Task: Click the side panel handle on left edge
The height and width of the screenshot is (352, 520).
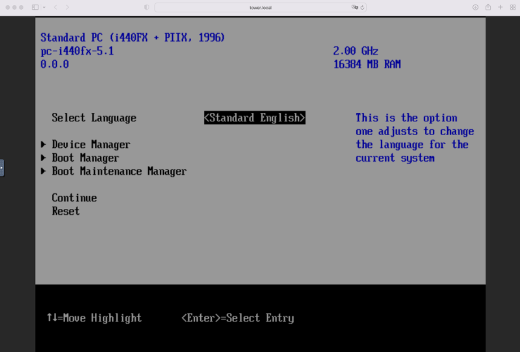Action: click(2, 168)
